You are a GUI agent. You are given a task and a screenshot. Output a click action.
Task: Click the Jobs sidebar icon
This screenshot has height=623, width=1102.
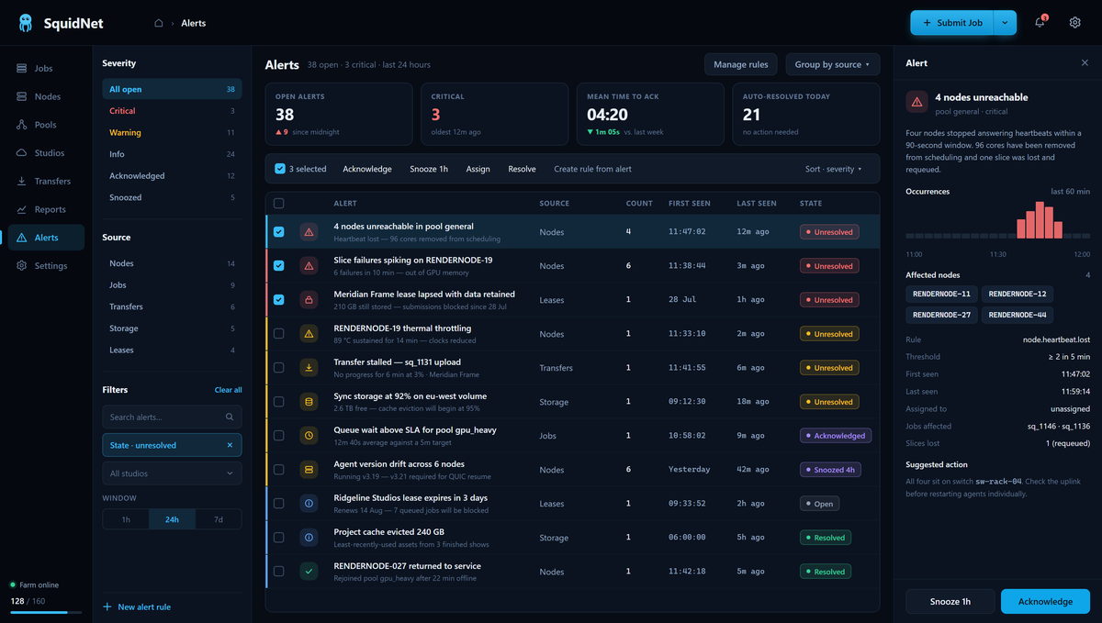[22, 68]
